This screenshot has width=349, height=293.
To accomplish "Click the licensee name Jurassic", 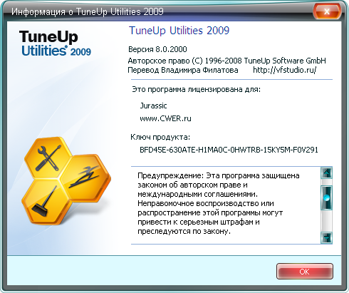I will click(x=153, y=106).
